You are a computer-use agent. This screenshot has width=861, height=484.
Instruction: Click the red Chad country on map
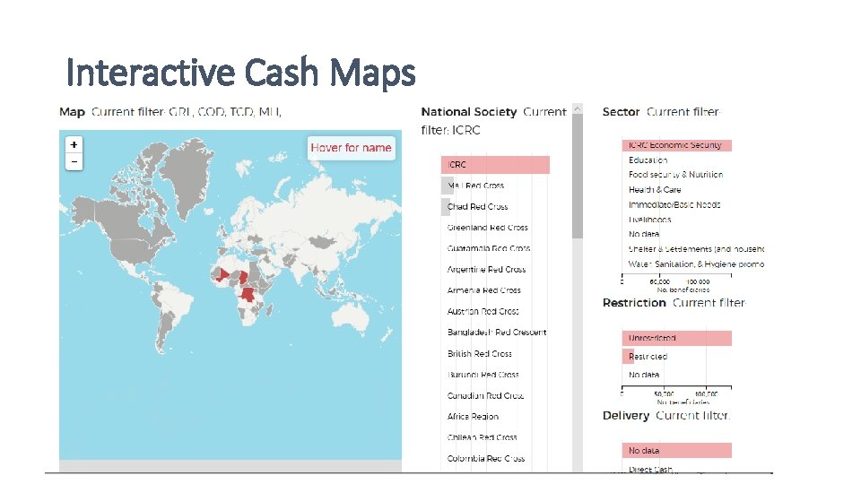[x=243, y=277]
